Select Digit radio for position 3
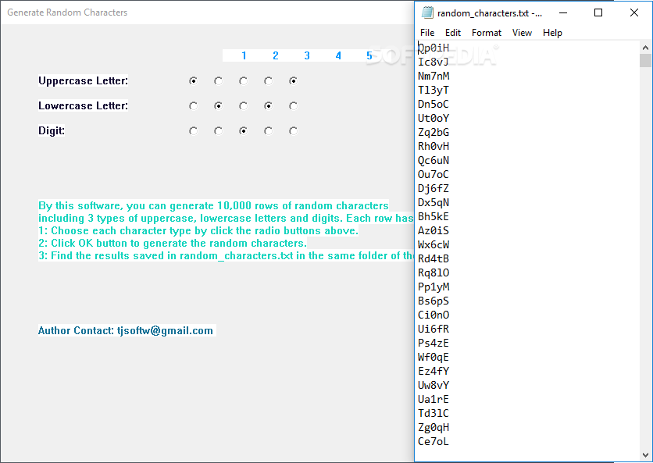 click(x=243, y=130)
